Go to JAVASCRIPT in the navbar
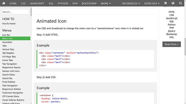 (x=37, y=3)
